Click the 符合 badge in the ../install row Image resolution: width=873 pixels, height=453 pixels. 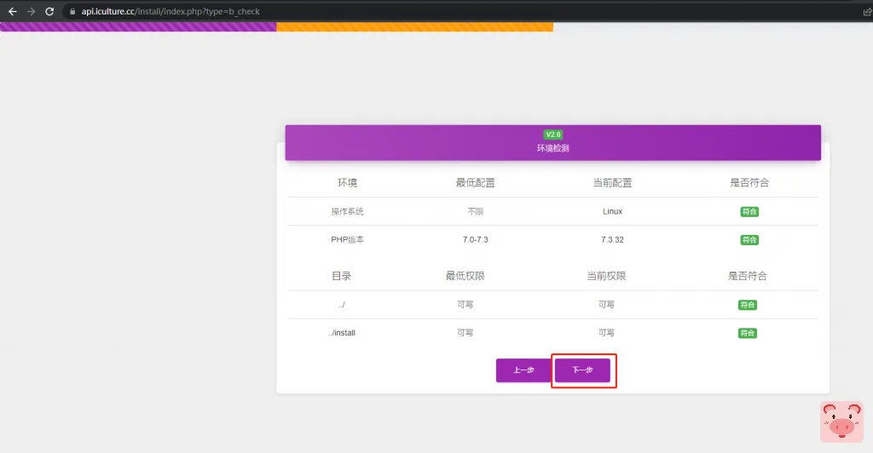(747, 334)
